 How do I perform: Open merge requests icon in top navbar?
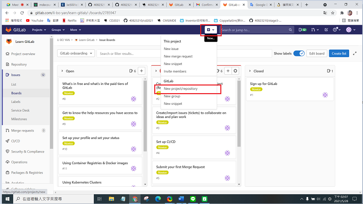pos(315,30)
